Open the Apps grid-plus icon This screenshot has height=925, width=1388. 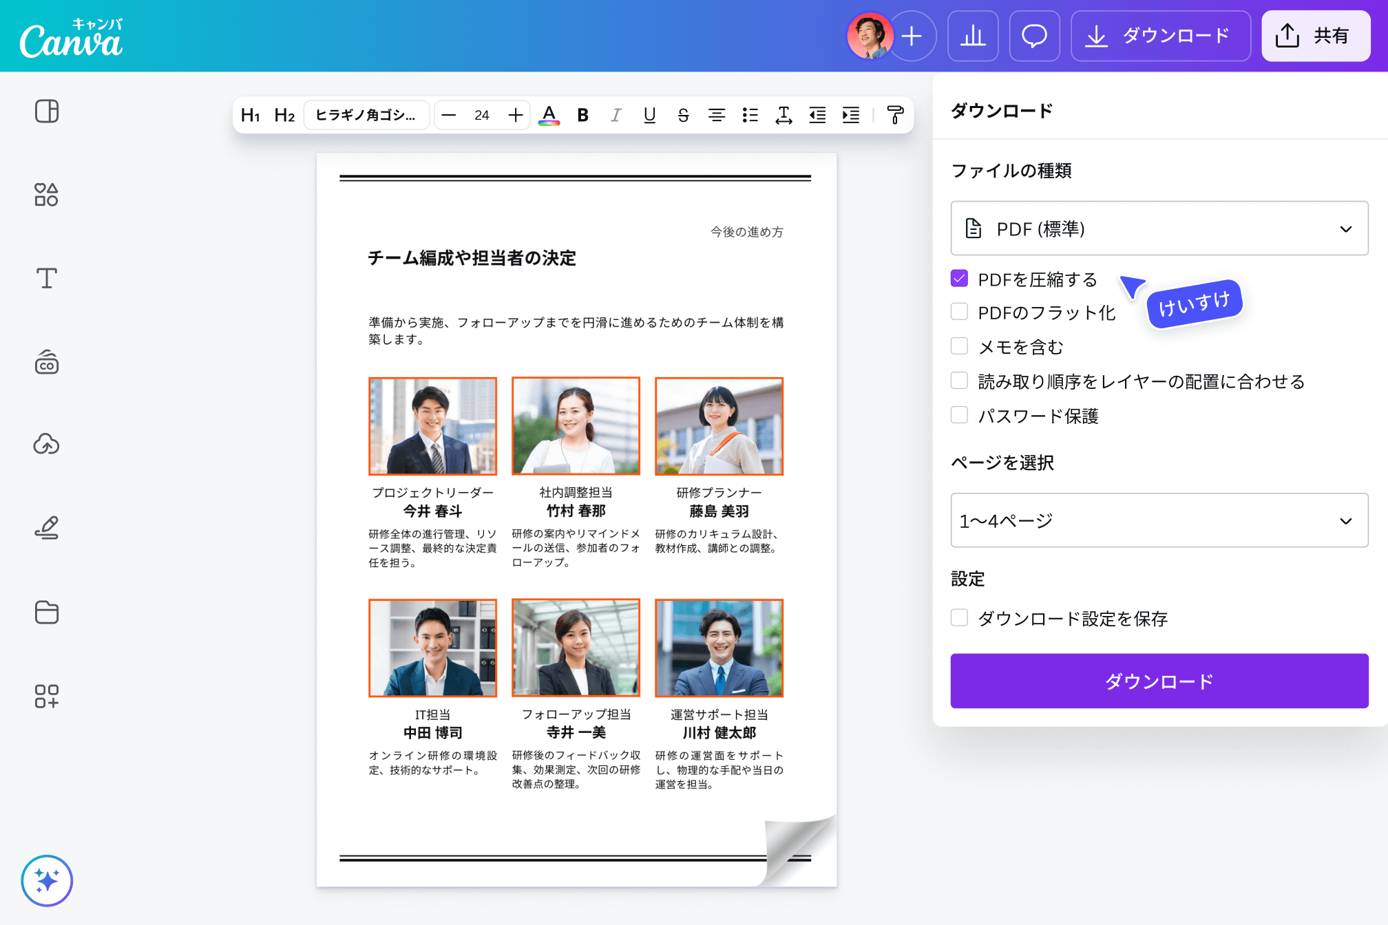(x=47, y=696)
